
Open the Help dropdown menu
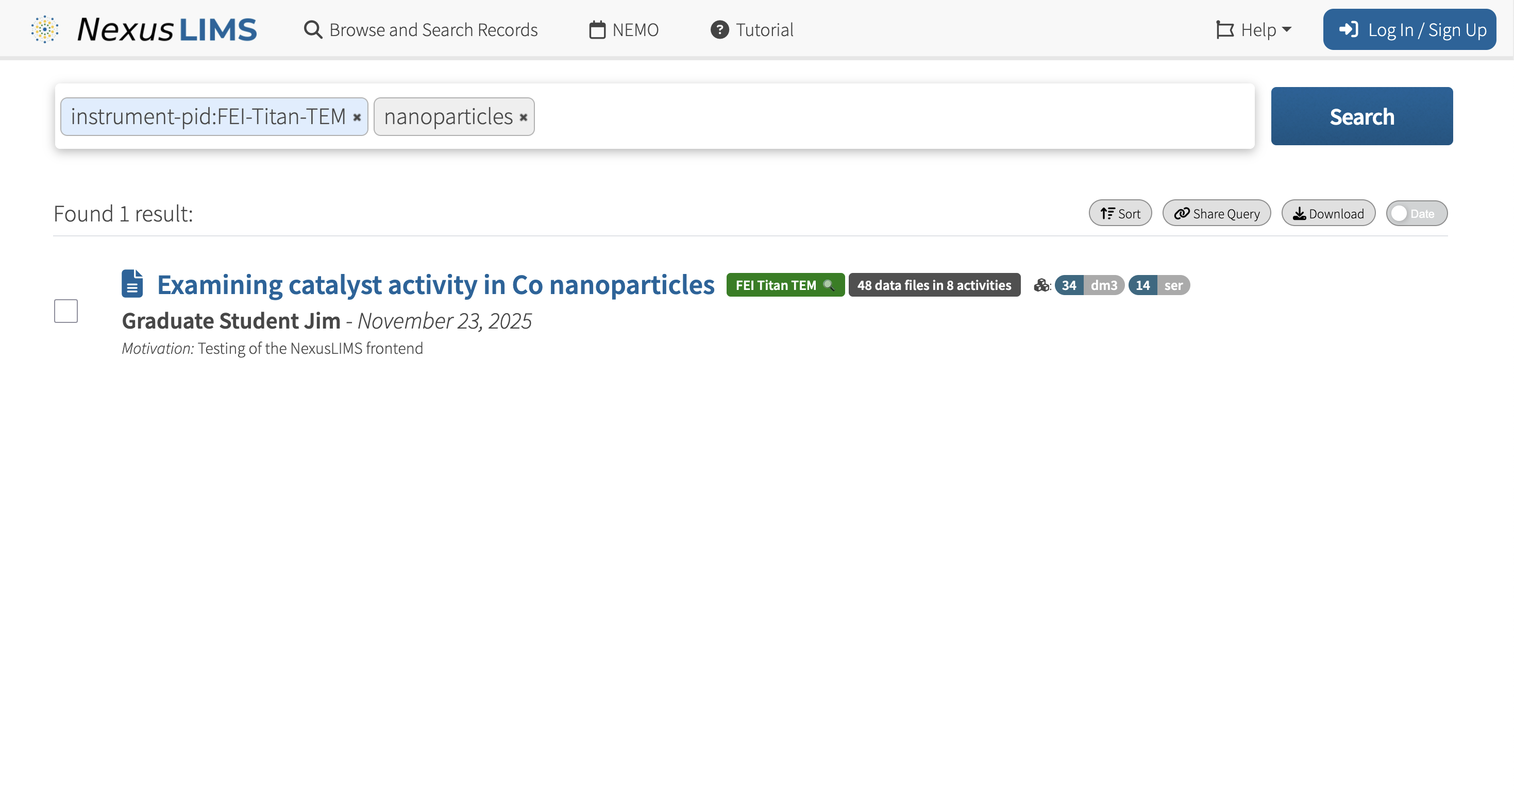(1254, 30)
